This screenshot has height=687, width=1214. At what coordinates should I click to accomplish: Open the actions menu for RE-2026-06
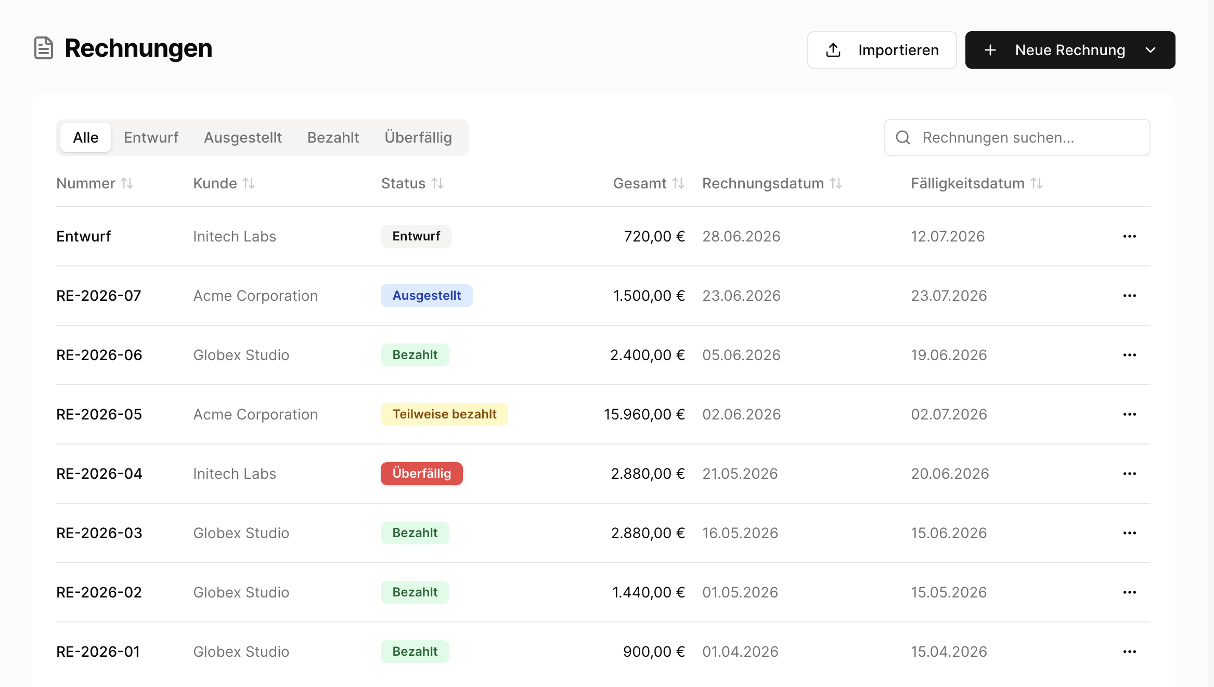coord(1130,355)
